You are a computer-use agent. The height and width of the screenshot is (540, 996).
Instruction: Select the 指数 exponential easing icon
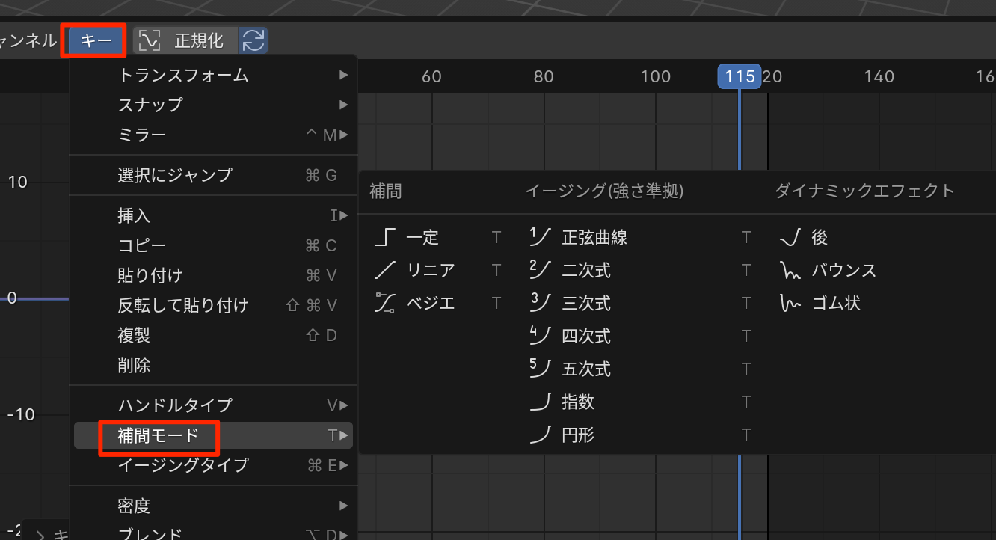pos(540,402)
